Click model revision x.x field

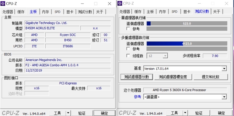pyautogui.click(x=96, y=28)
